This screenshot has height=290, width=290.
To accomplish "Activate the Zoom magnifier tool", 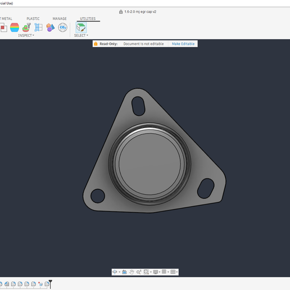I will click(139, 272).
